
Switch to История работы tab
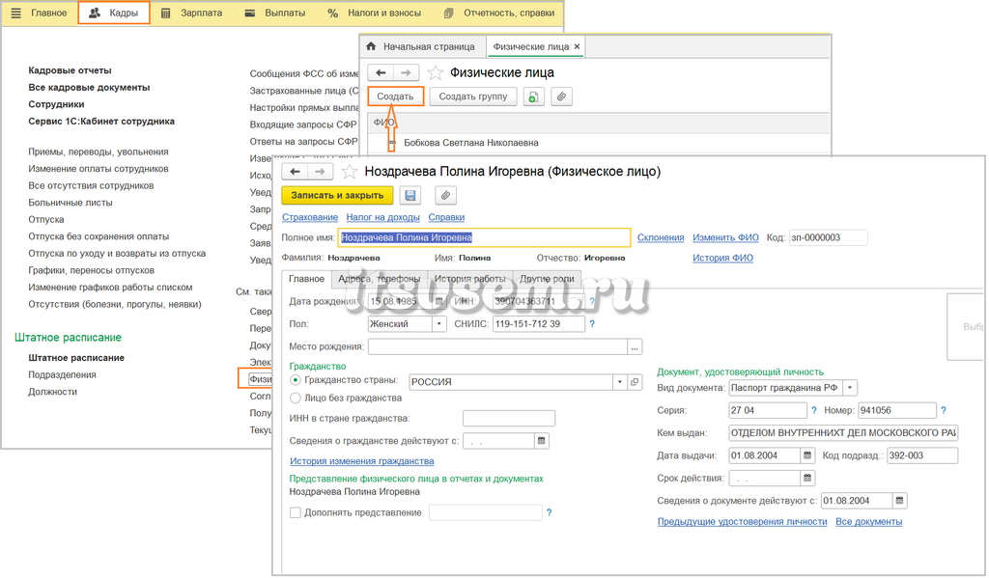point(470,279)
